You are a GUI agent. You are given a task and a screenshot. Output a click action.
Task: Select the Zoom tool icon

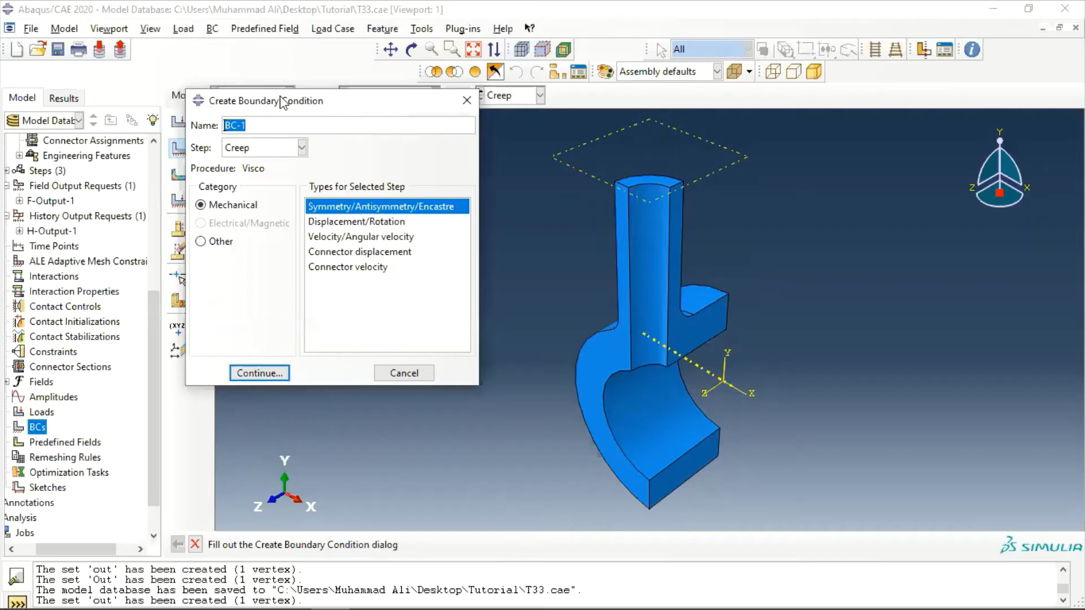point(432,49)
